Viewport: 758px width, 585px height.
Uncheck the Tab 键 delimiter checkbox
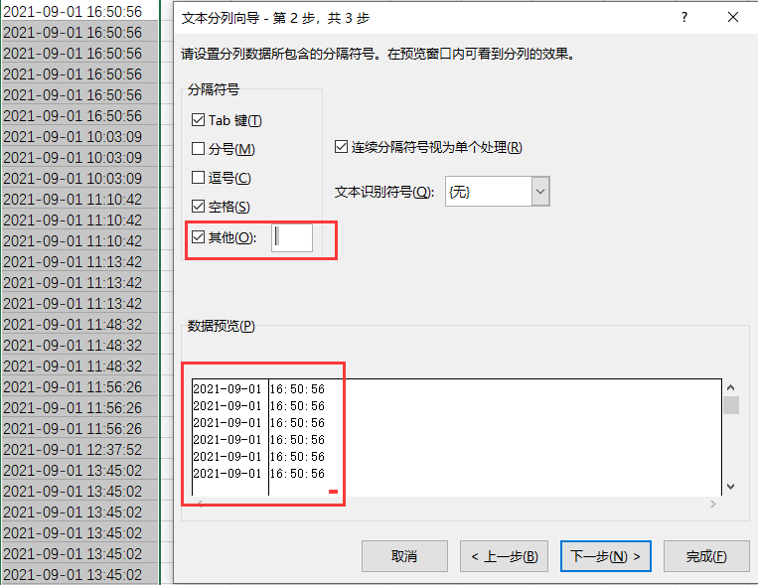pyautogui.click(x=199, y=120)
